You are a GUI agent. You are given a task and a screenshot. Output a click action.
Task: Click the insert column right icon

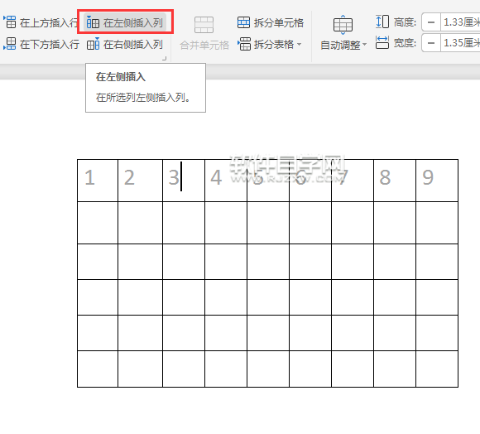click(x=93, y=44)
